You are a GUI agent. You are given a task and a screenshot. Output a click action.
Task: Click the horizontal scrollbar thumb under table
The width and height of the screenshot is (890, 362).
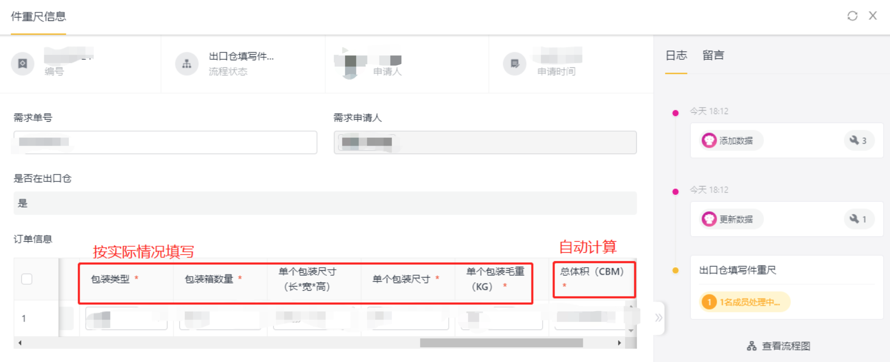501,343
